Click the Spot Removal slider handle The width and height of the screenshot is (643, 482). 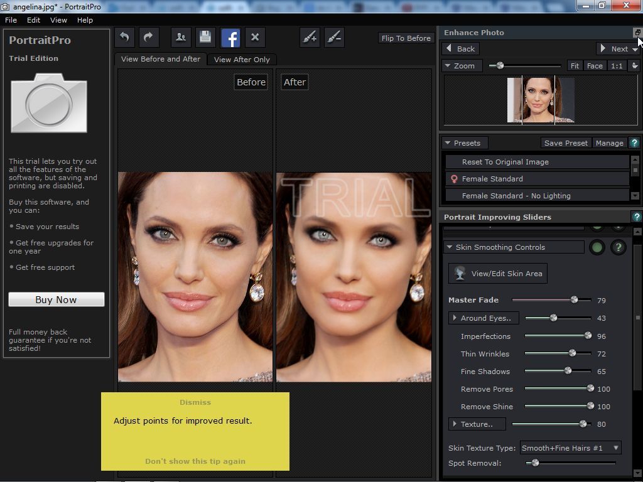click(535, 463)
